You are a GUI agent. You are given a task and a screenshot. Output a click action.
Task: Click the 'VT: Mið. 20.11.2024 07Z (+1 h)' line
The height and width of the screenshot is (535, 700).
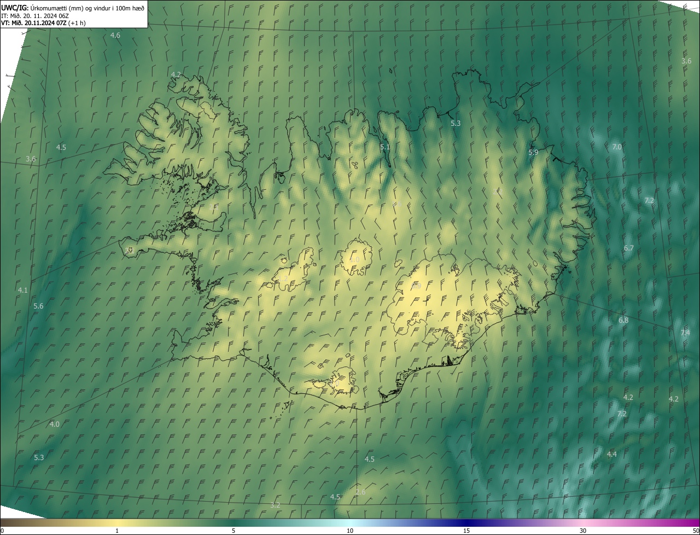(x=43, y=23)
